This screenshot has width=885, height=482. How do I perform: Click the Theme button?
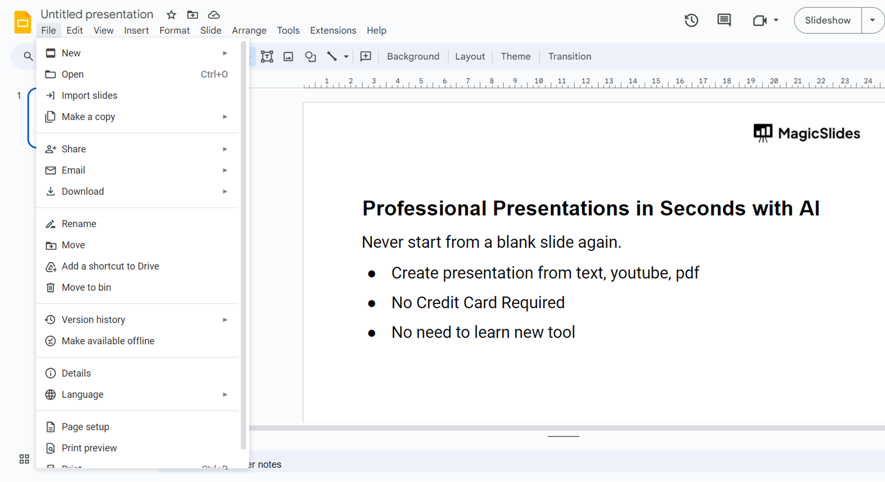[x=516, y=56]
